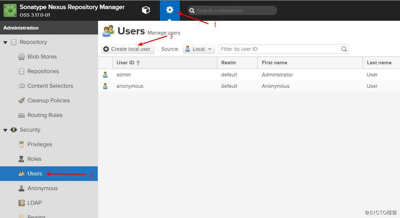This screenshot has width=400, height=218.
Task: Focus the Filter by user ID field
Action: 283,49
